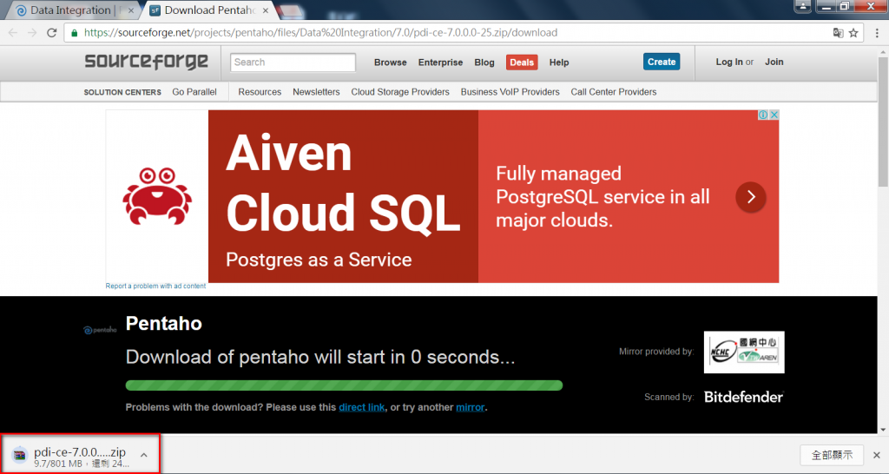
Task: Open the Enterprise menu item
Action: point(440,63)
